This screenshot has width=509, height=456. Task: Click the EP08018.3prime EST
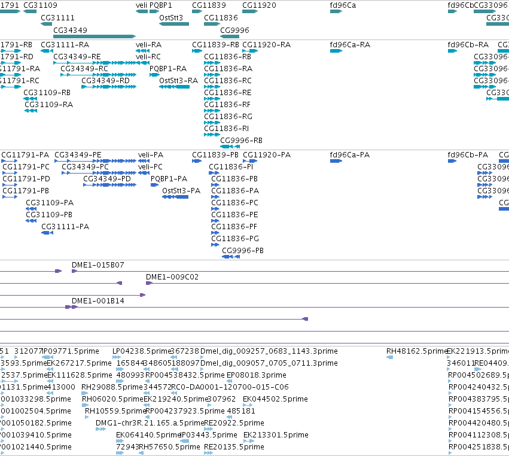click(257, 375)
